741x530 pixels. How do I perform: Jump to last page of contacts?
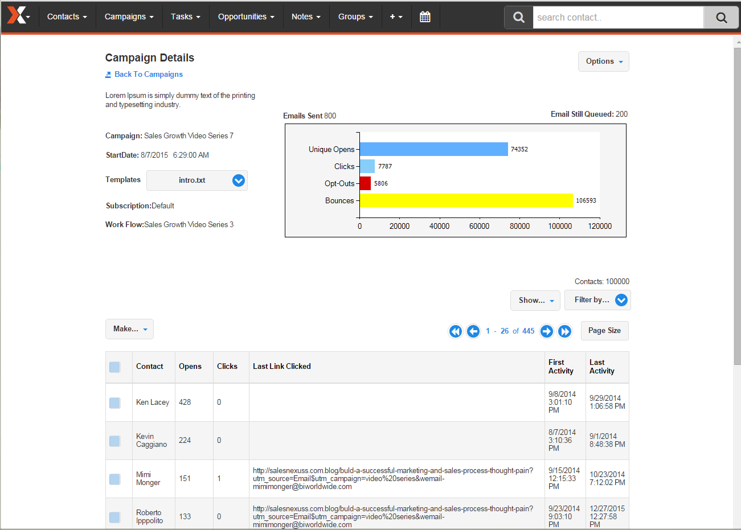tap(564, 331)
